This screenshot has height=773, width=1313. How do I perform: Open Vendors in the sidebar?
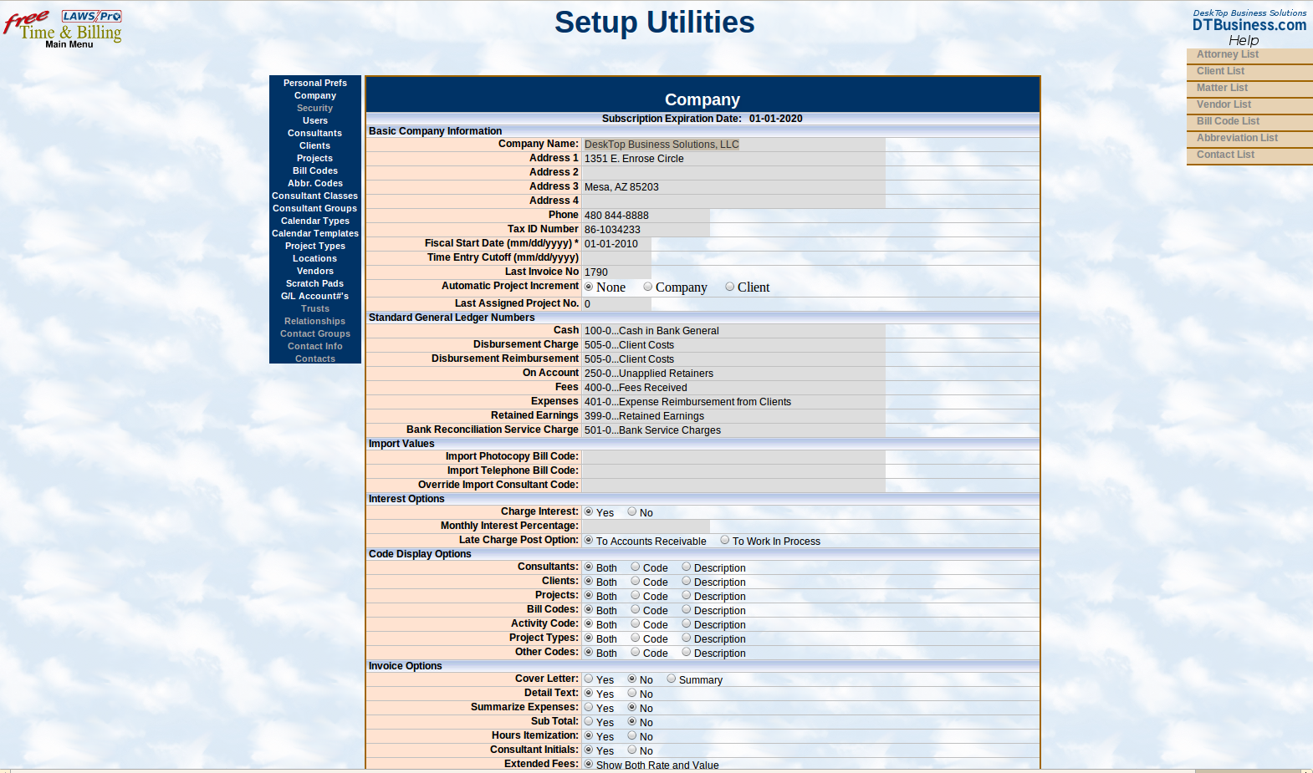pos(315,271)
